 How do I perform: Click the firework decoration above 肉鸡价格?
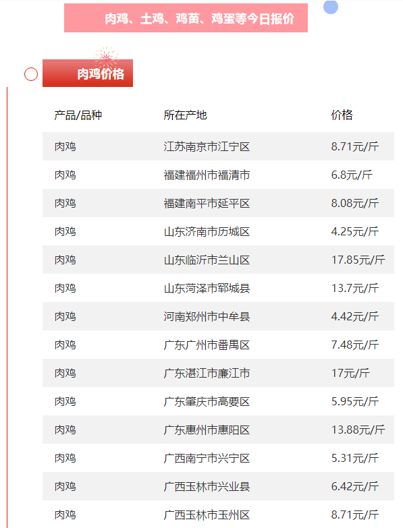tap(106, 55)
